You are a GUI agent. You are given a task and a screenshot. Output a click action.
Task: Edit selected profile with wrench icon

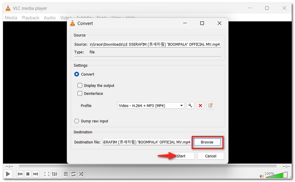[x=190, y=106]
